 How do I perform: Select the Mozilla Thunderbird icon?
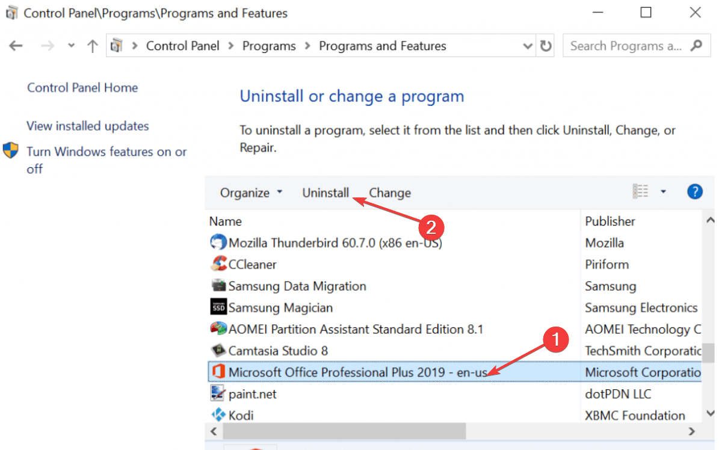pos(218,242)
